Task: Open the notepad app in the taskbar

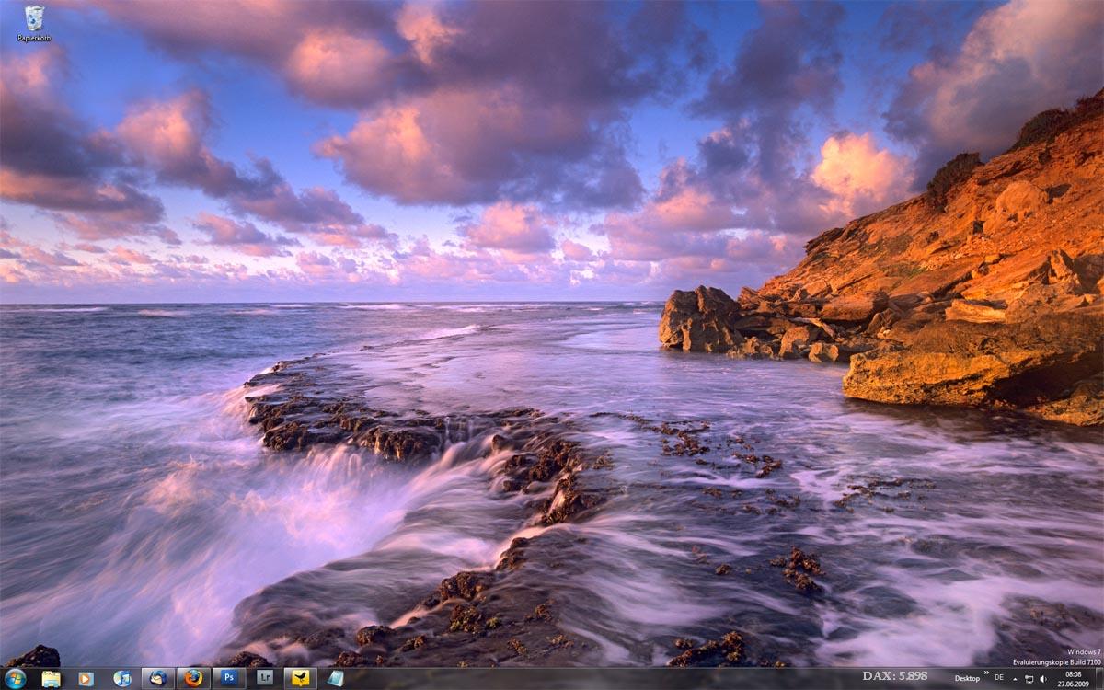Action: point(335,679)
